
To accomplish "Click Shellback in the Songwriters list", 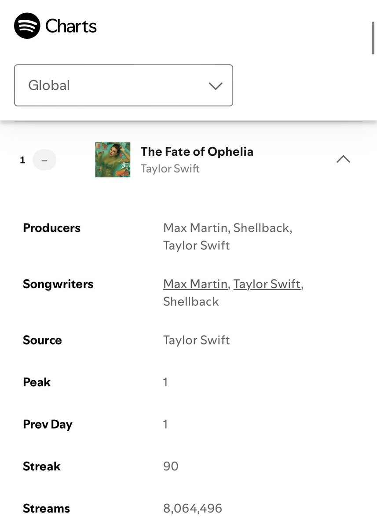I will 191,301.
